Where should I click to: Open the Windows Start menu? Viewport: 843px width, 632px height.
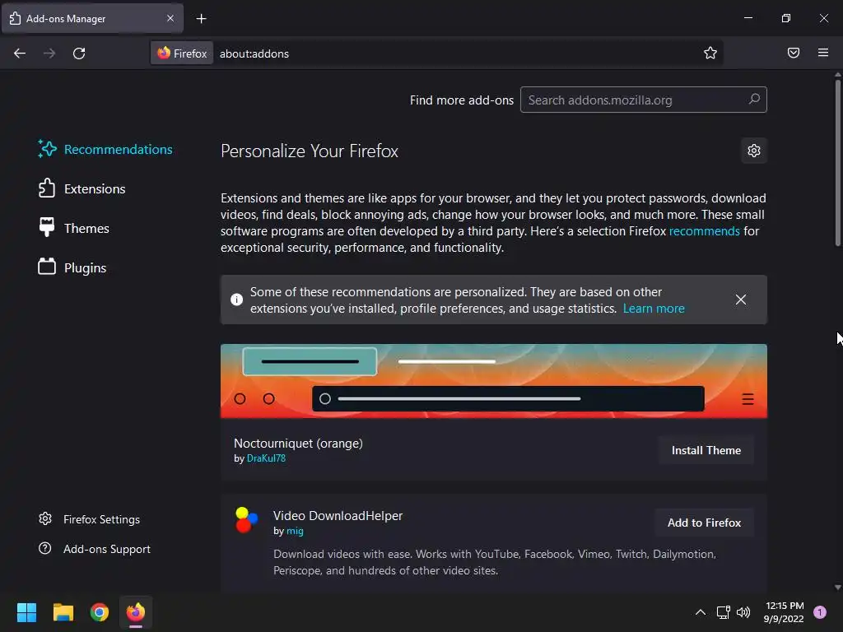26,612
